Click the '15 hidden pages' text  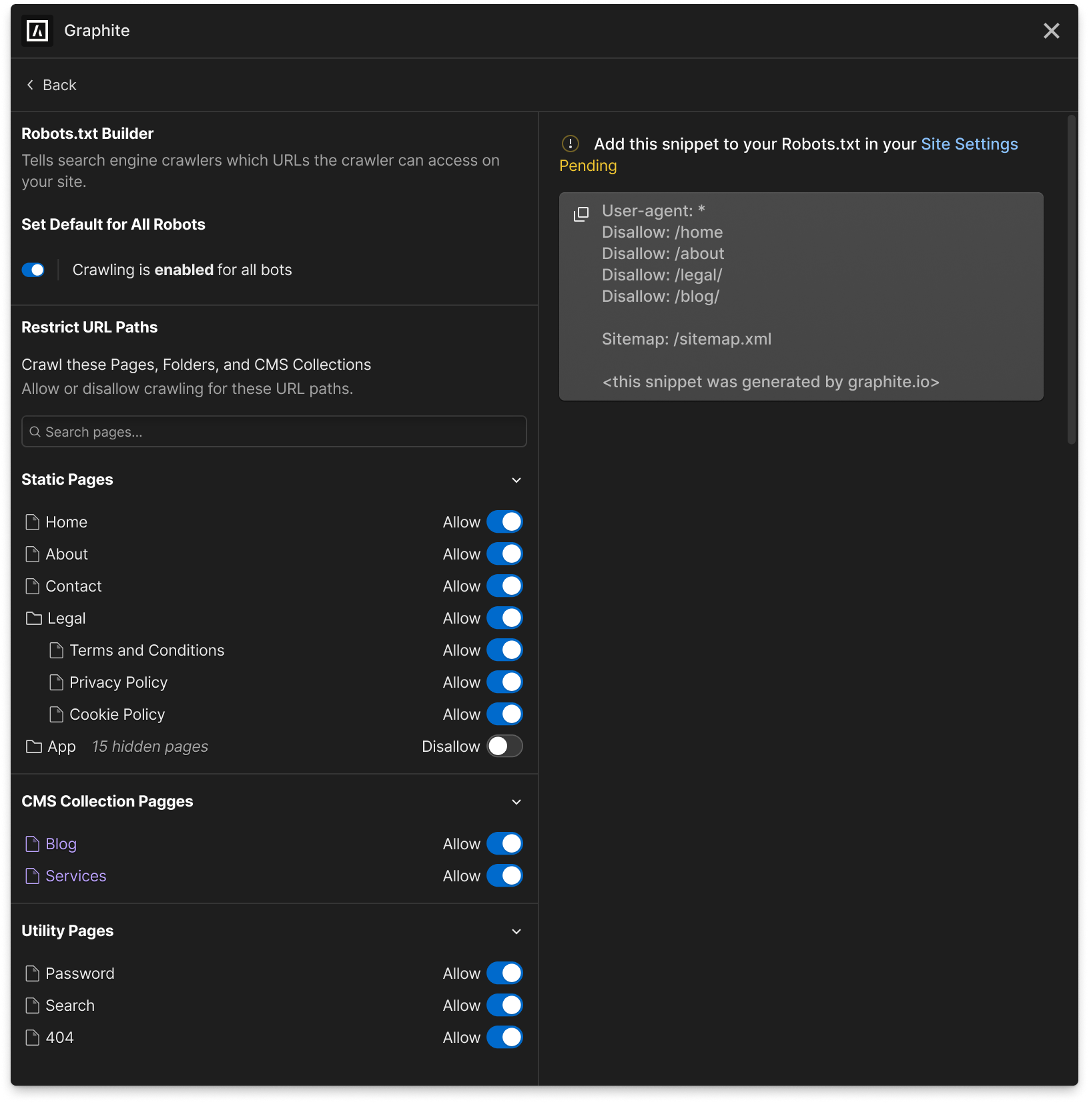pos(150,746)
